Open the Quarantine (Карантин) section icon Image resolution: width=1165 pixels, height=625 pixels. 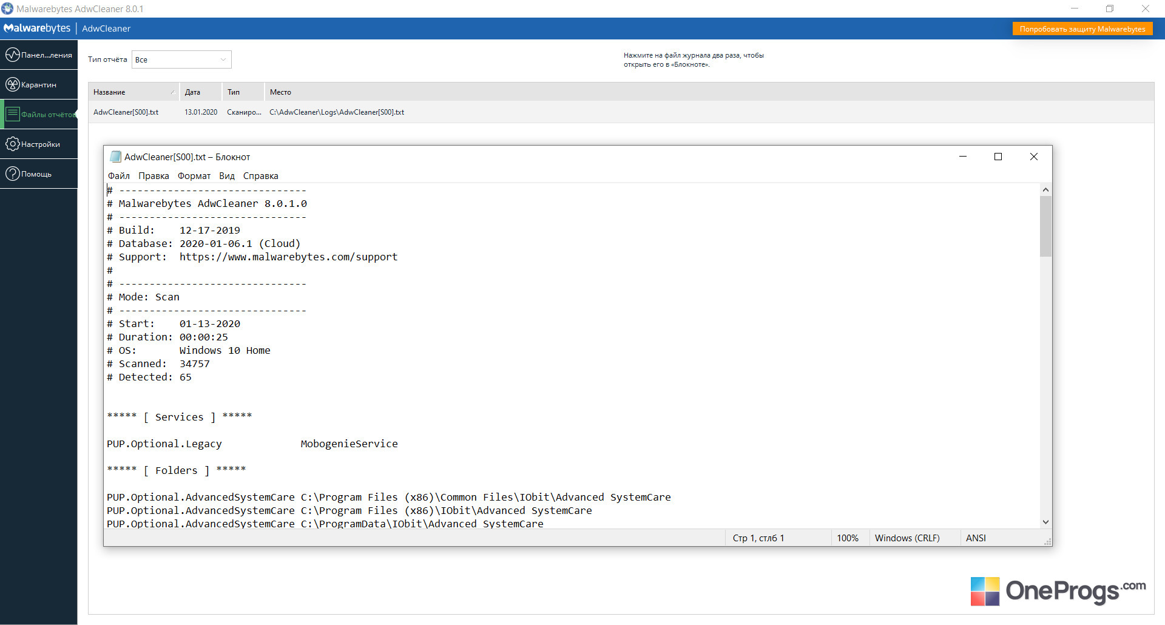13,84
